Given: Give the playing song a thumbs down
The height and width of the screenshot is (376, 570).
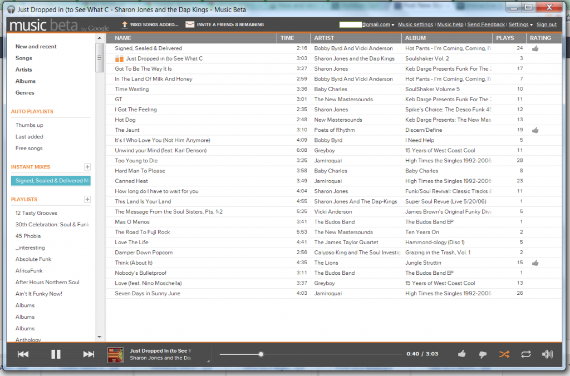Looking at the screenshot, I should coord(483,354).
